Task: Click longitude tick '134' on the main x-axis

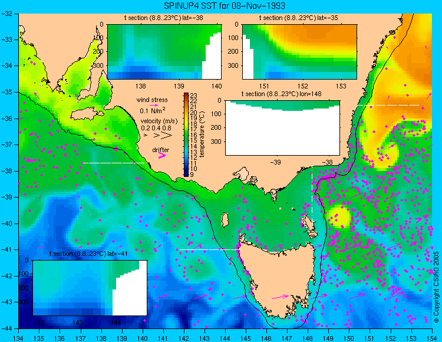Action: click(18, 338)
